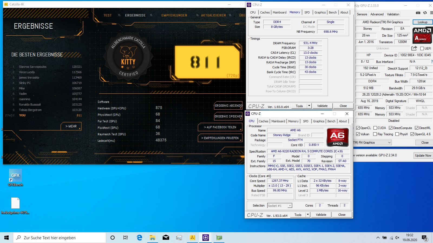The width and height of the screenshot is (433, 243).
Task: Click the Close button in the GPU-Z window
Action: (x=425, y=143)
